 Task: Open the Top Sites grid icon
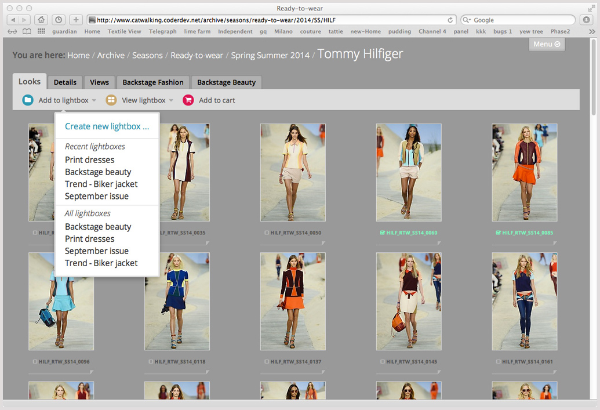[41, 31]
